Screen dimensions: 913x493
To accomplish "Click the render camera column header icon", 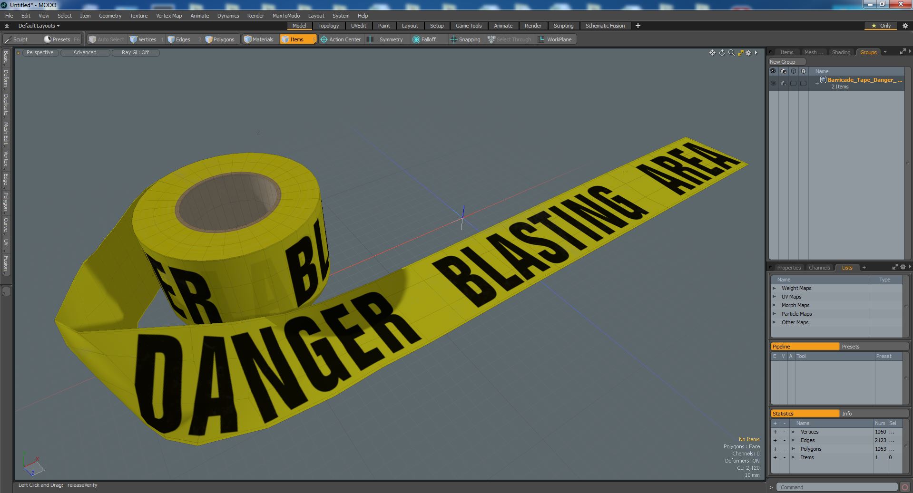I will pos(783,71).
